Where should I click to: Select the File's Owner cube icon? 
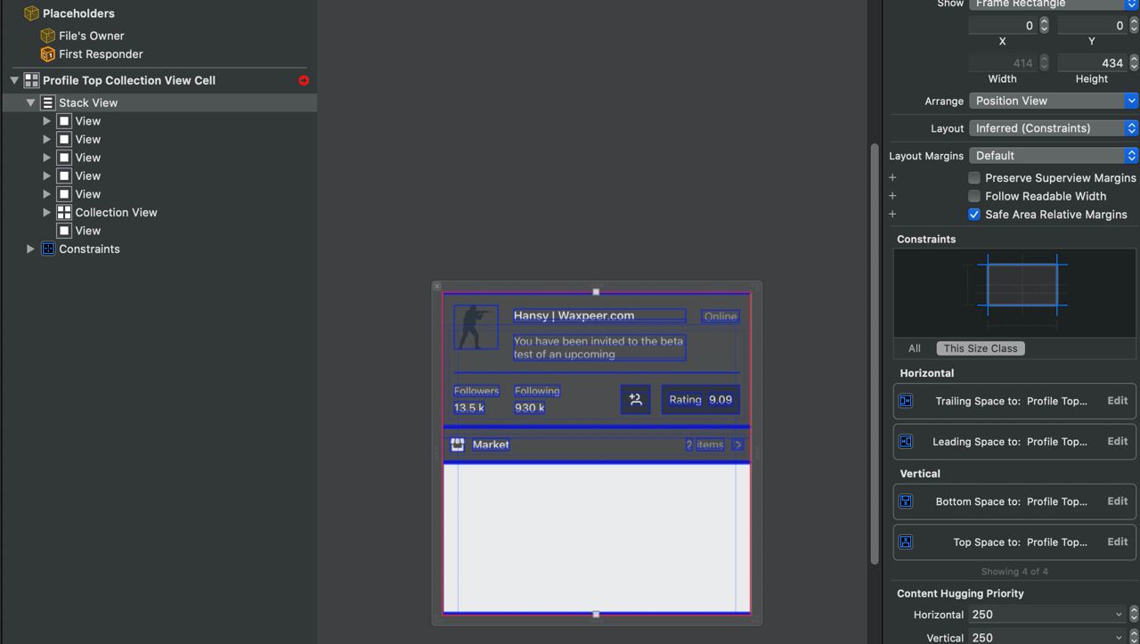(x=48, y=36)
